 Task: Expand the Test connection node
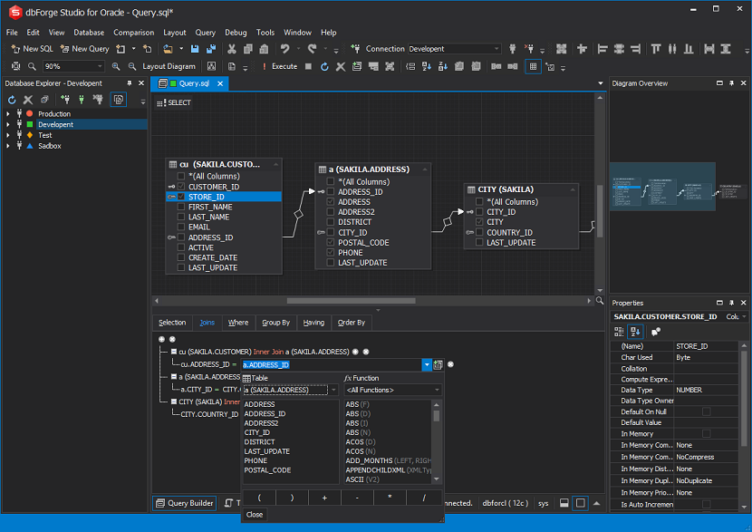(x=7, y=135)
